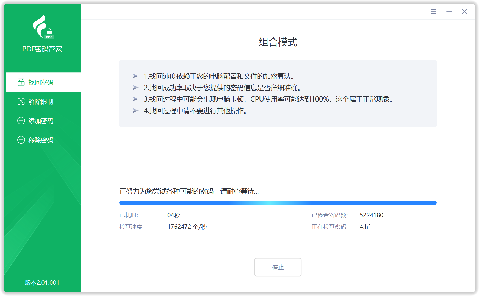This screenshot has height=296, width=479.
Task: Click tip line 4 about 不要进行其他操作
Action: click(195, 111)
